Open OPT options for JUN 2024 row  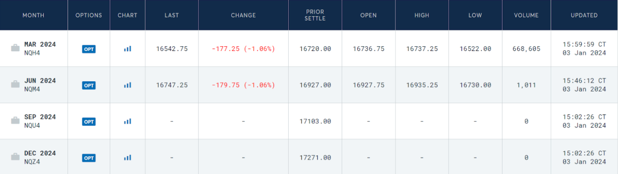click(x=89, y=85)
